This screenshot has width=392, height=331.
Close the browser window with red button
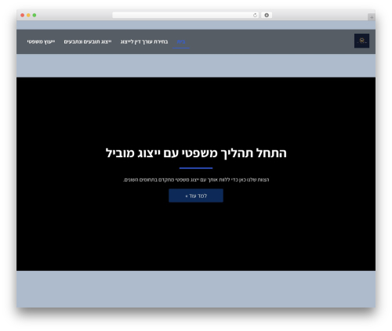(x=23, y=15)
